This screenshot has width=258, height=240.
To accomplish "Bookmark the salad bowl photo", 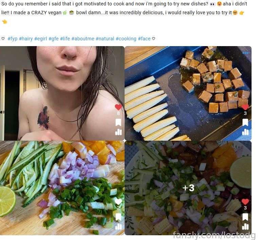I will click(245, 217).
